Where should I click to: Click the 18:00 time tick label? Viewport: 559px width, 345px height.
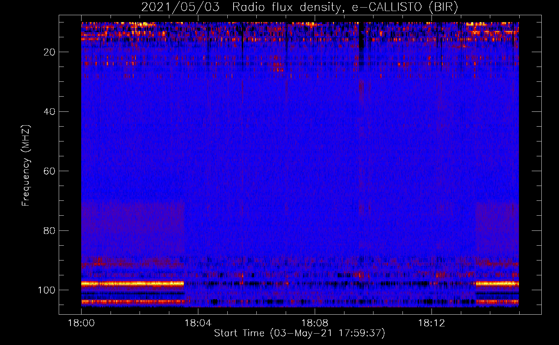pos(81,323)
